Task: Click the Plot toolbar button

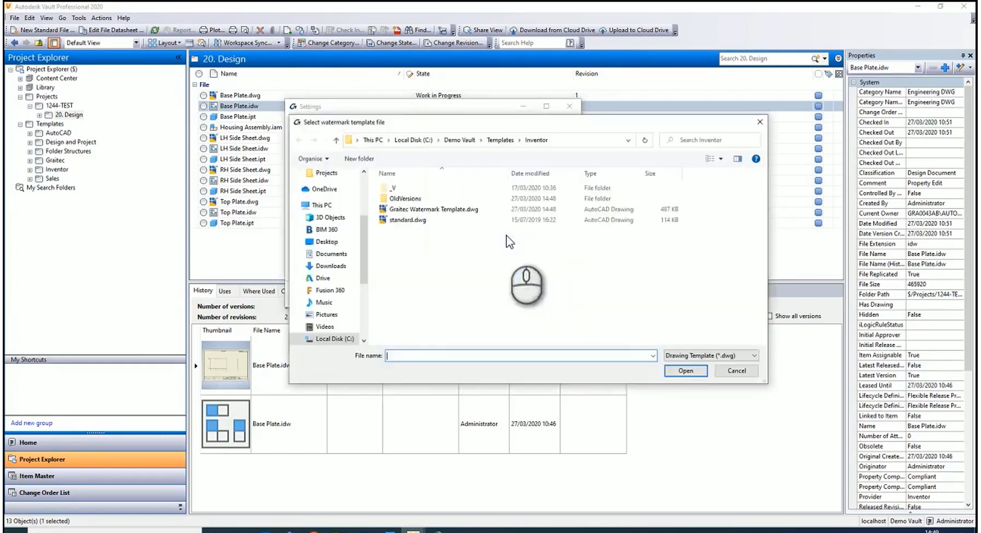Action: pos(212,30)
